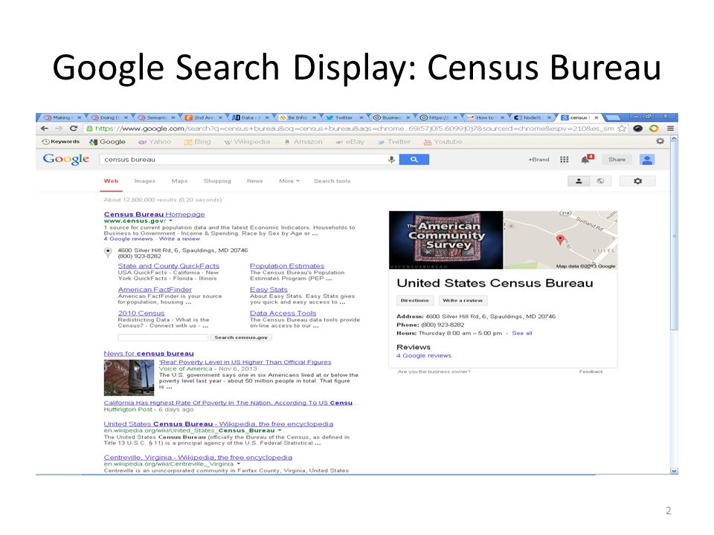
Task: Open the Google apps grid
Action: coord(565,159)
